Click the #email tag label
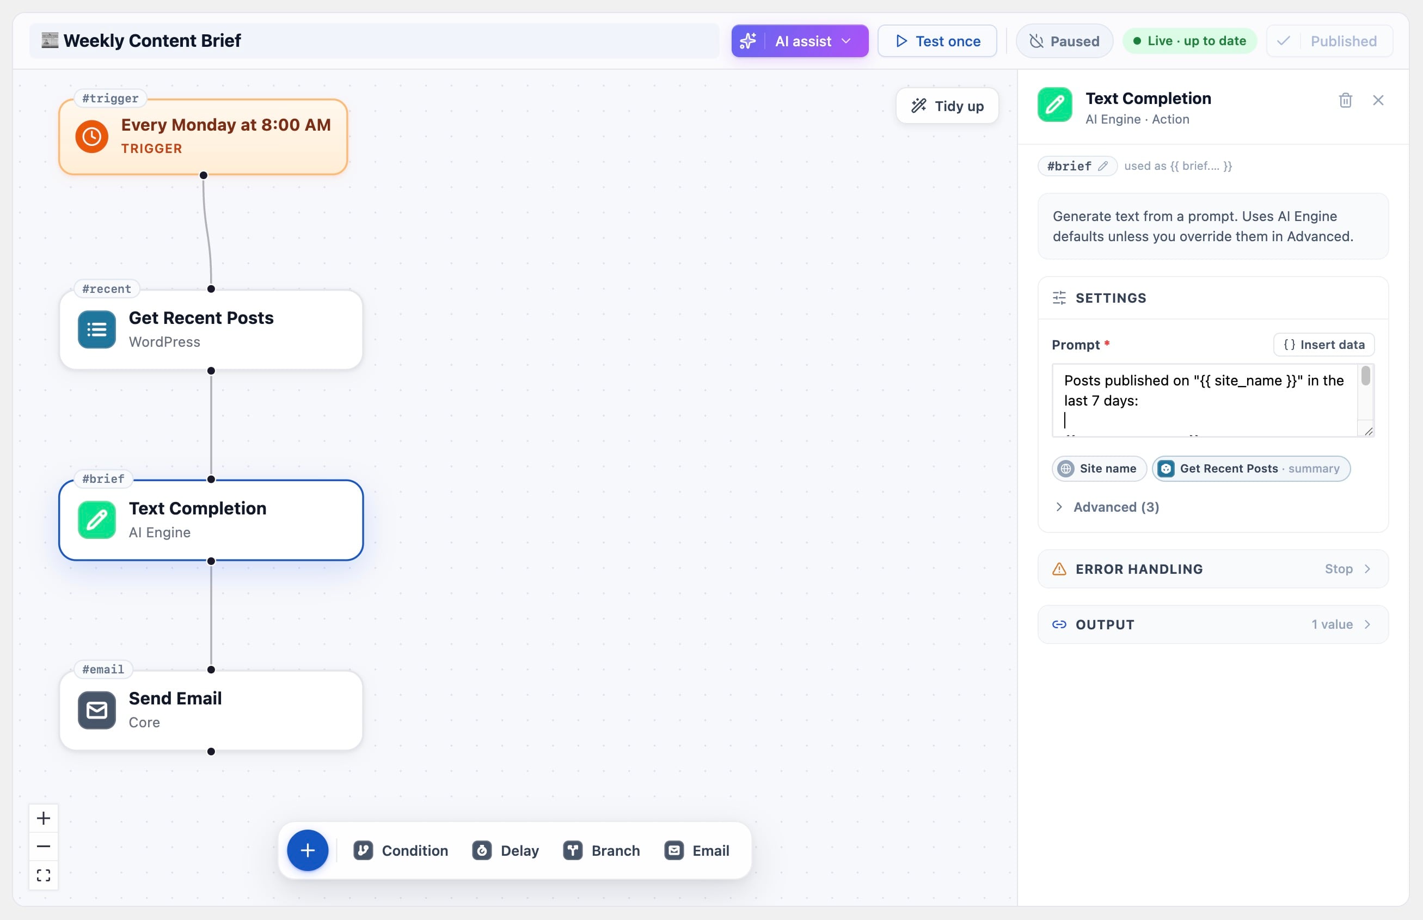This screenshot has width=1423, height=920. pos(103,669)
